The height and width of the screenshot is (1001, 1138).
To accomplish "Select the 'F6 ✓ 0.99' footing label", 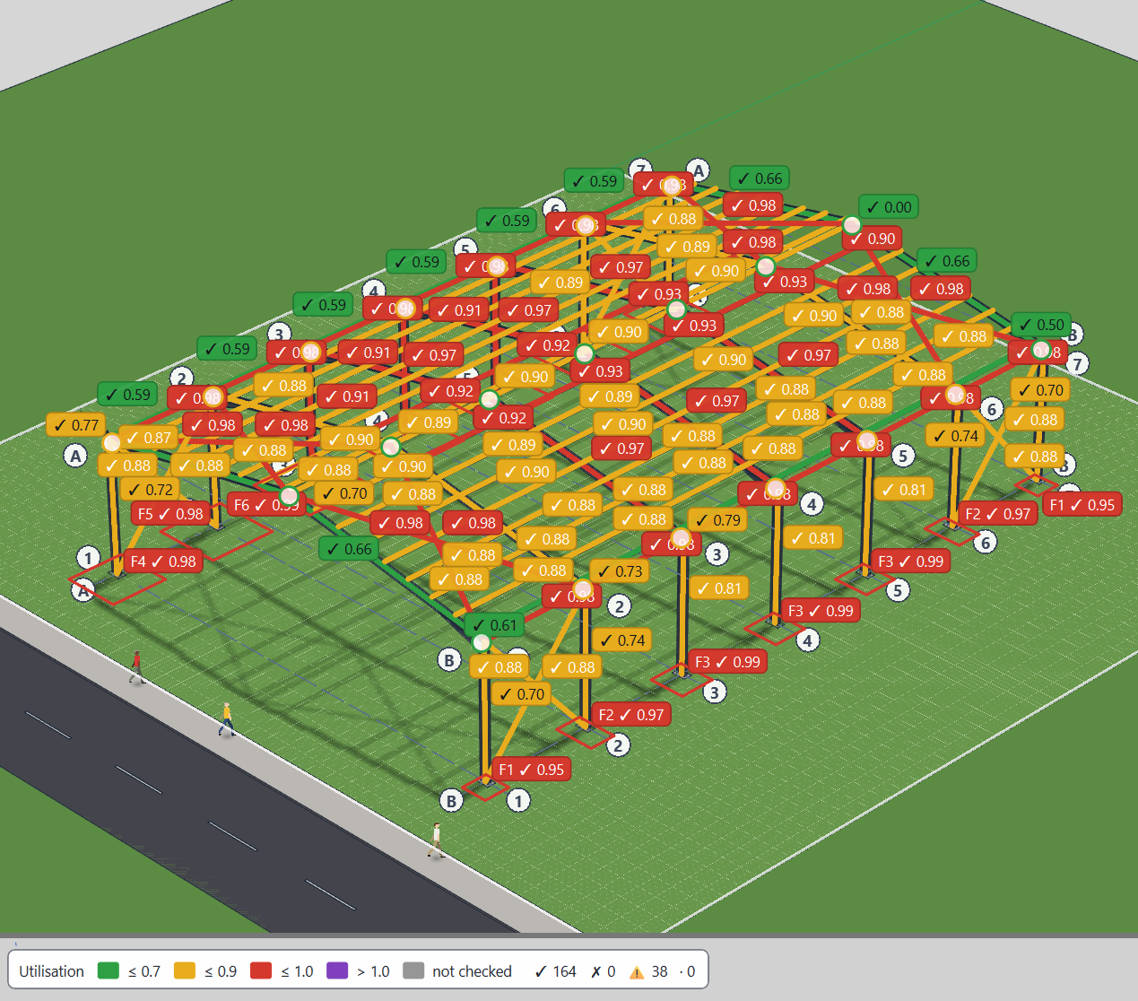I will (x=265, y=505).
